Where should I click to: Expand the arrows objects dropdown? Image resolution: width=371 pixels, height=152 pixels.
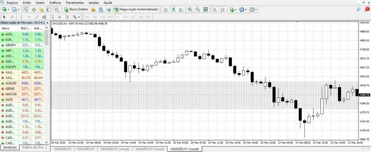pyautogui.click(x=79, y=17)
